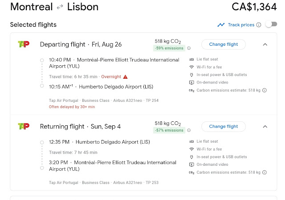Click the Track prices trend icon
This screenshot has width=285, height=200.
pyautogui.click(x=221, y=25)
